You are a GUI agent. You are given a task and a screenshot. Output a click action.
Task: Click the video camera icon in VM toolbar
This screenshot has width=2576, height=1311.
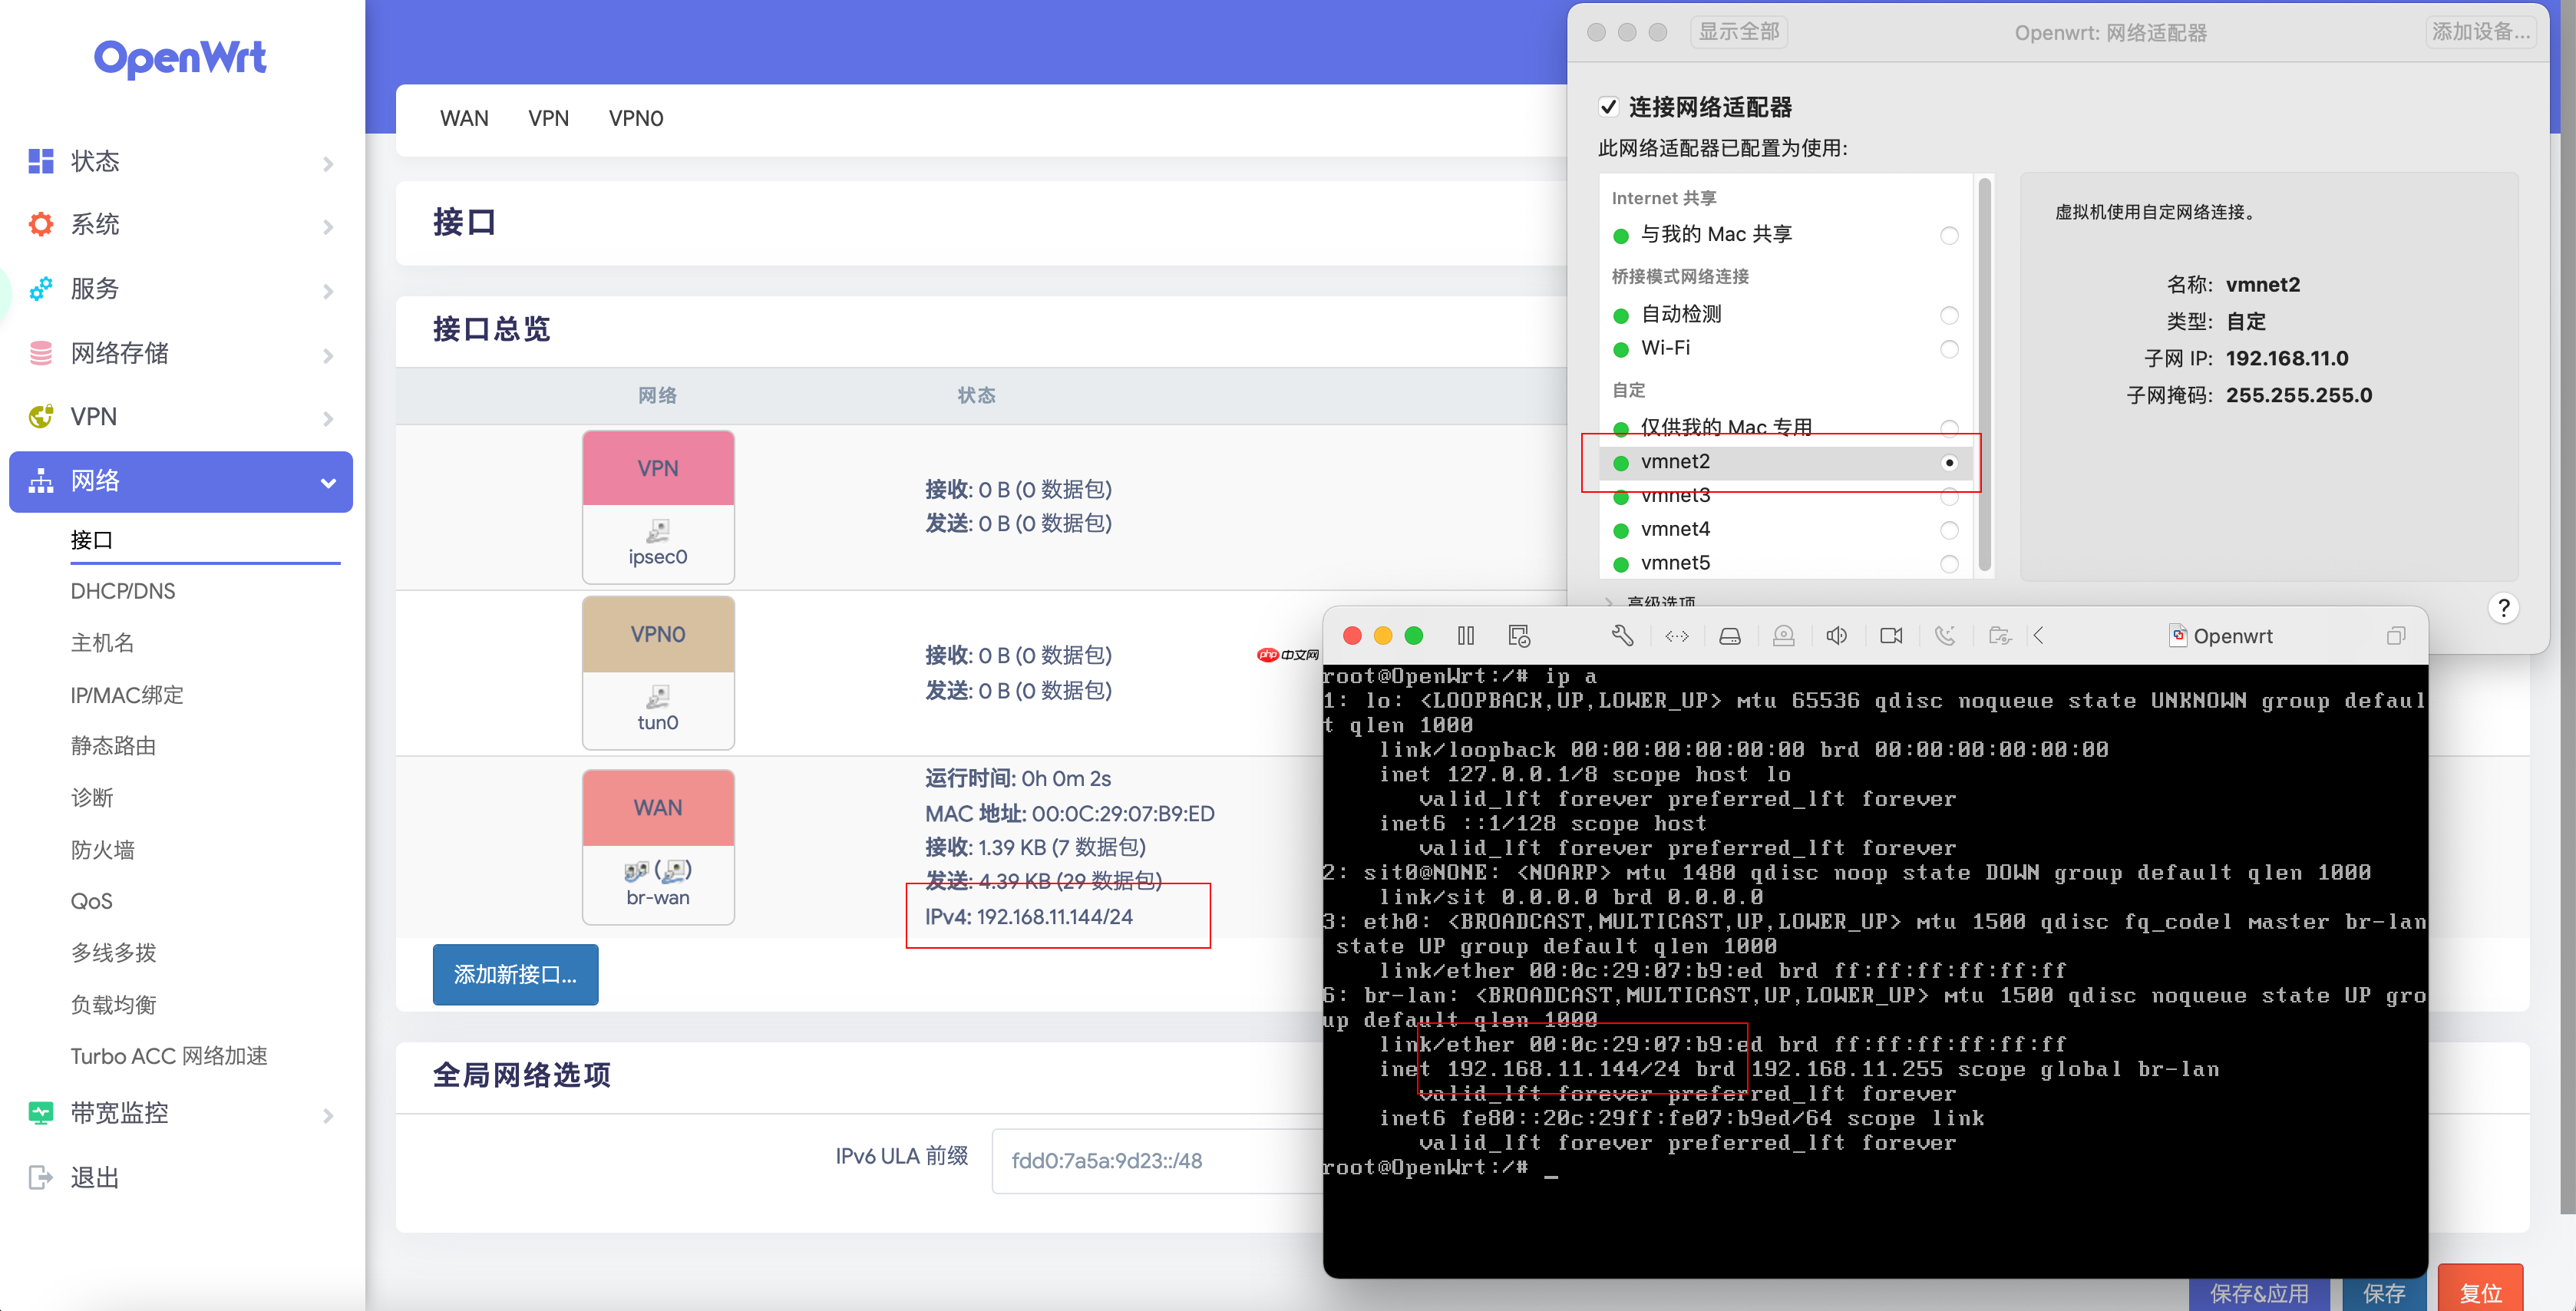[x=1892, y=635]
